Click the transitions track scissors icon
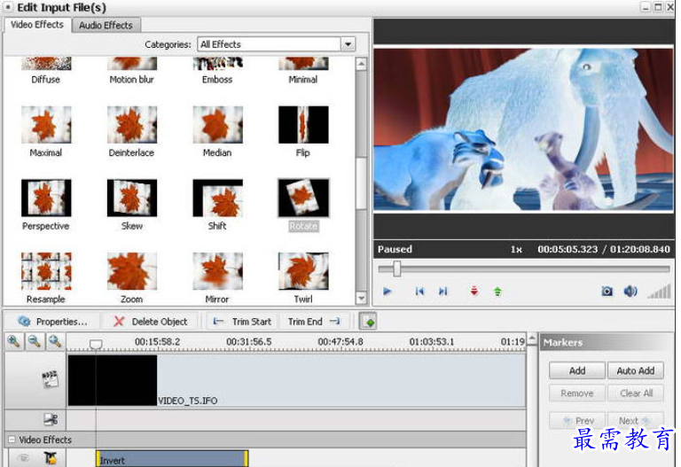Image resolution: width=681 pixels, height=467 pixels. (x=51, y=419)
